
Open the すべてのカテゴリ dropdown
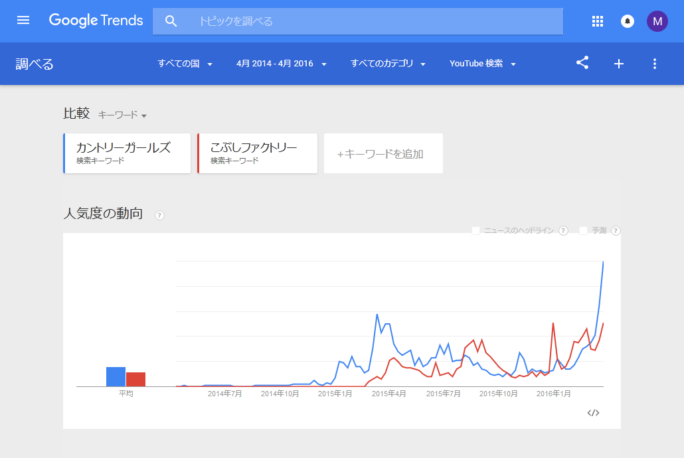tap(388, 64)
